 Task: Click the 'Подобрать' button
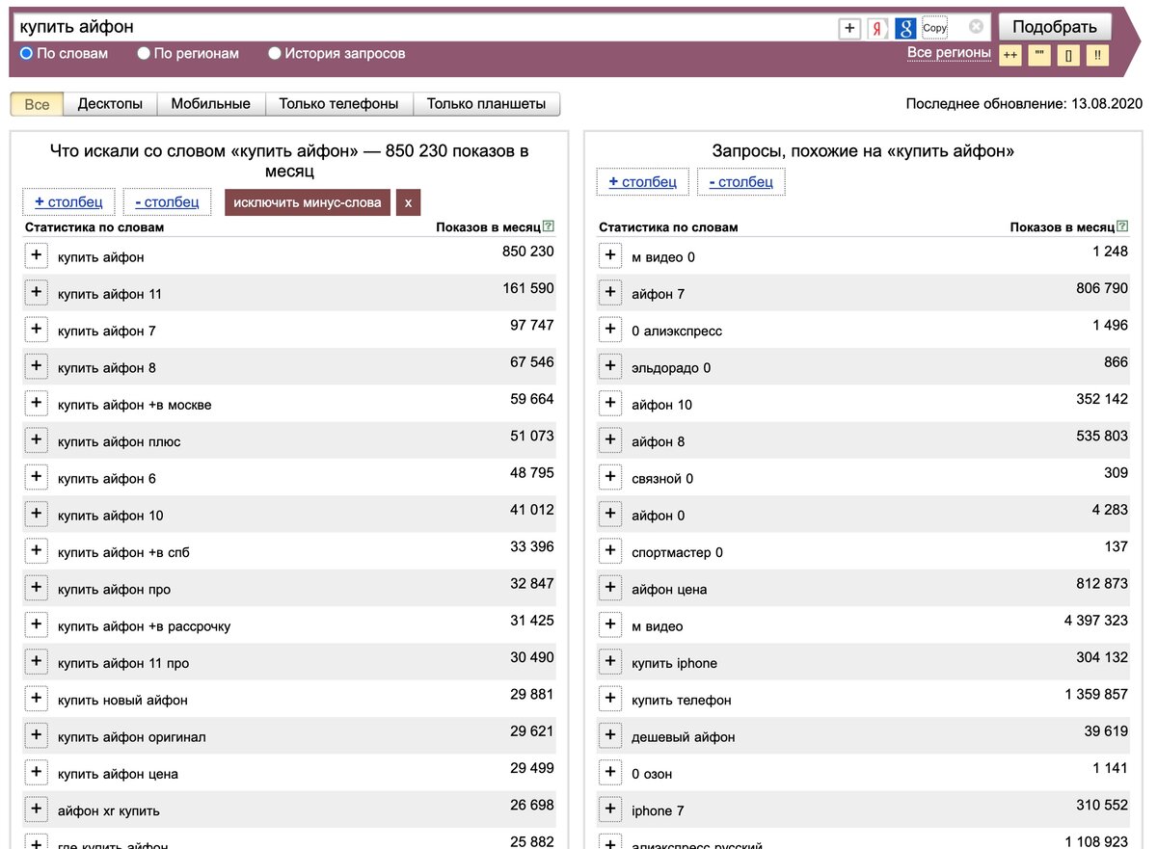click(x=1055, y=27)
